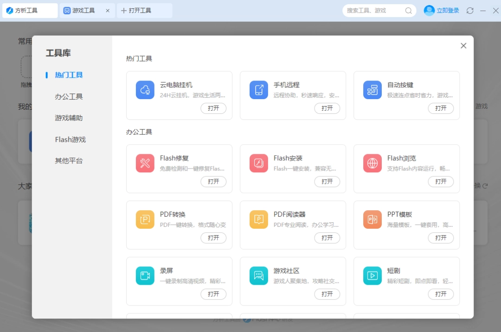This screenshot has height=332, width=501.
Task: Open the PPT模板 template icon
Action: (x=372, y=219)
